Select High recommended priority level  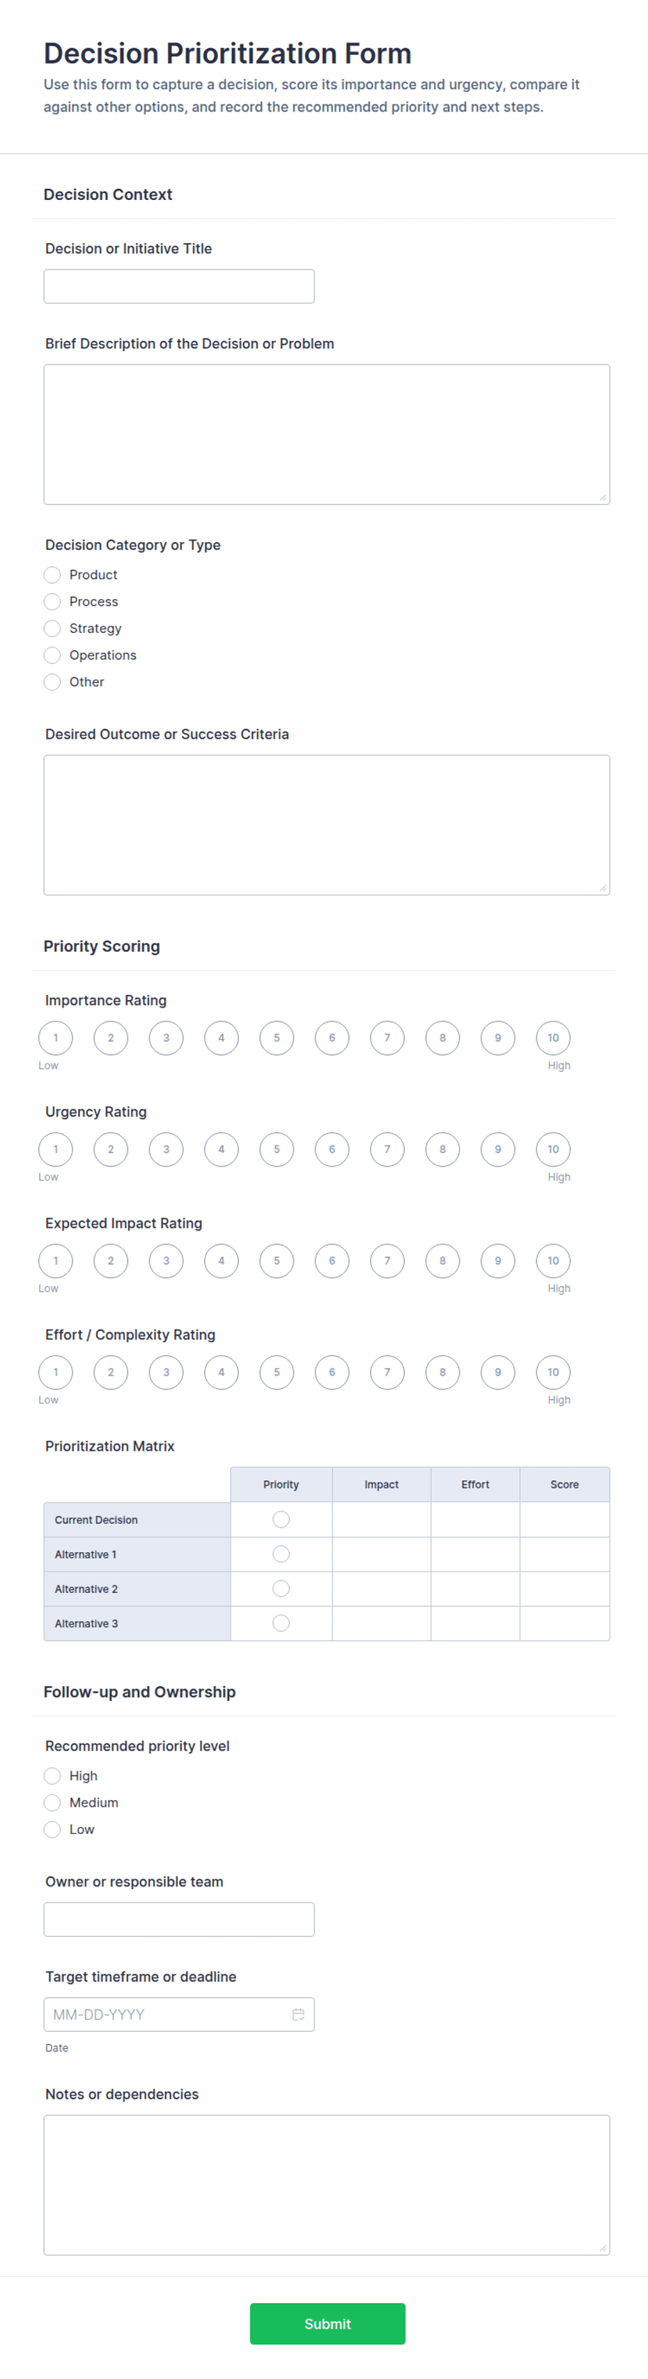coord(53,1775)
